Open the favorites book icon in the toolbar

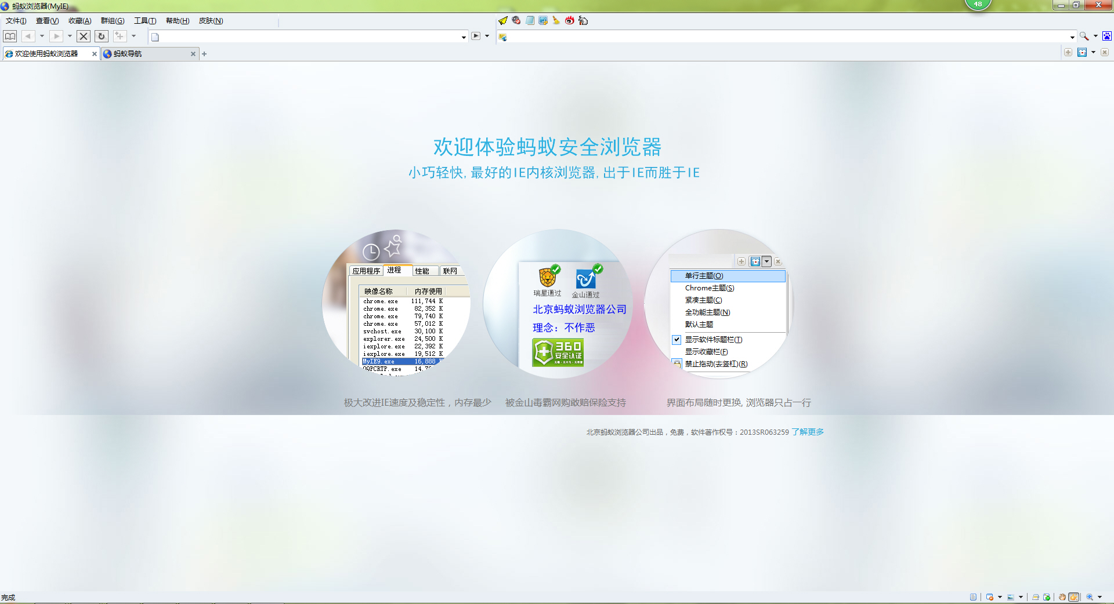(10, 36)
